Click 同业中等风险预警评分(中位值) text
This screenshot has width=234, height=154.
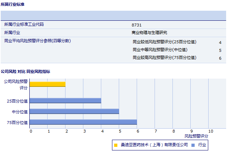tap(160, 50)
